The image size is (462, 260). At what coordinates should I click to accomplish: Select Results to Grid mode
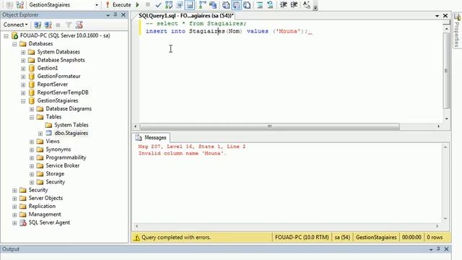click(236, 5)
